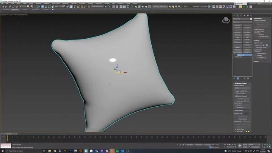Open the Modifiers menu
This screenshot has width=272, height=153.
click(x=38, y=3)
